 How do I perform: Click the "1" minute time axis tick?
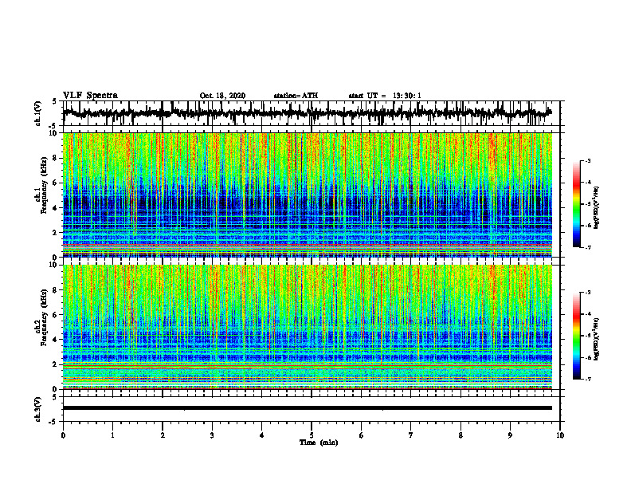(x=112, y=435)
